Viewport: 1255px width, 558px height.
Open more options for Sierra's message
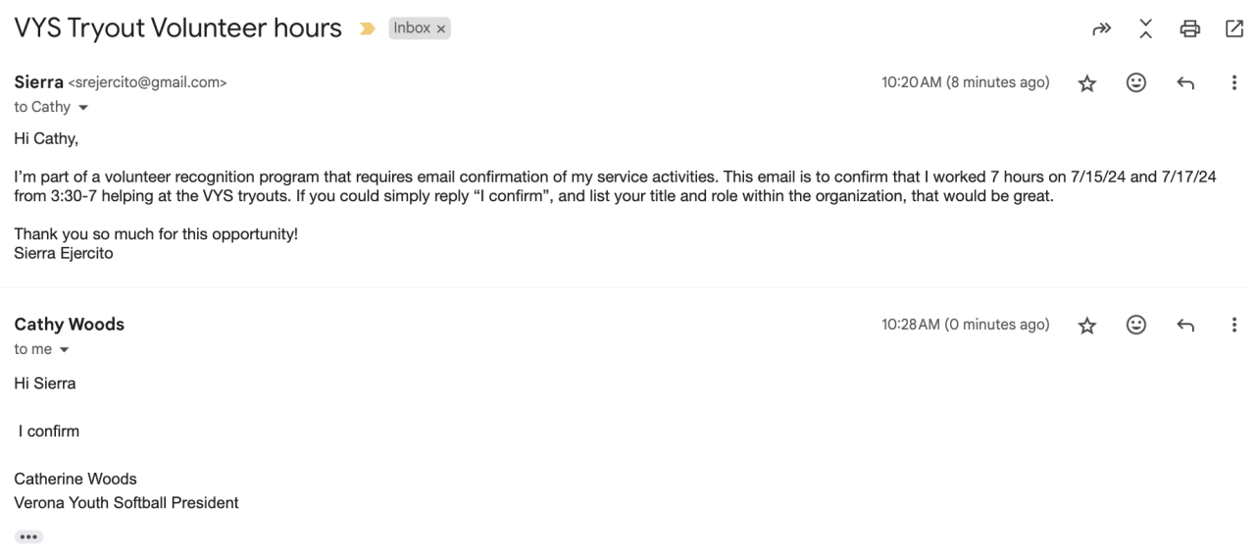point(1234,83)
